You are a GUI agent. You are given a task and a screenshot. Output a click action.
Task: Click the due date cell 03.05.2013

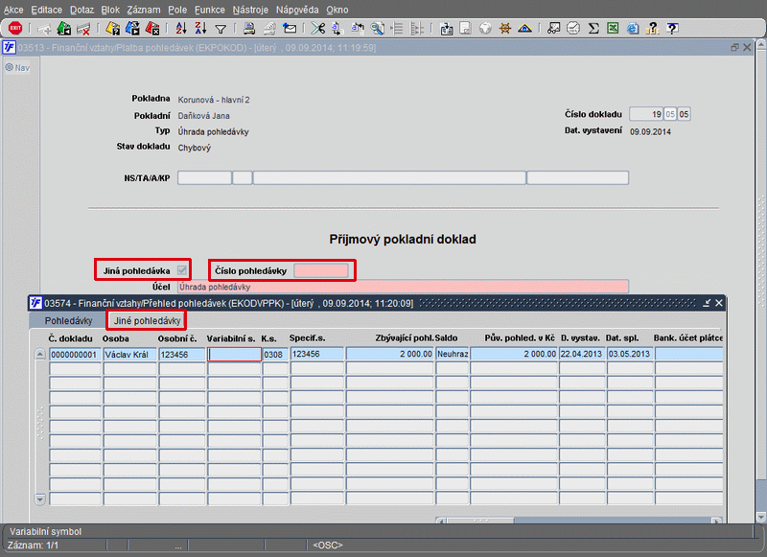[x=630, y=354]
